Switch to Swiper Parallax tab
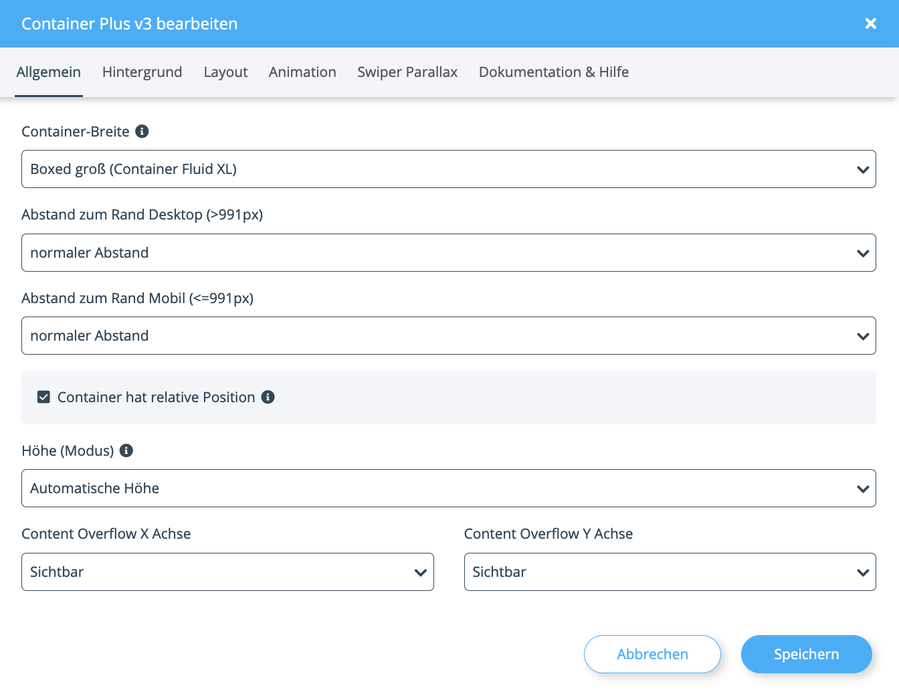Image resolution: width=899 pixels, height=696 pixels. pyautogui.click(x=407, y=72)
